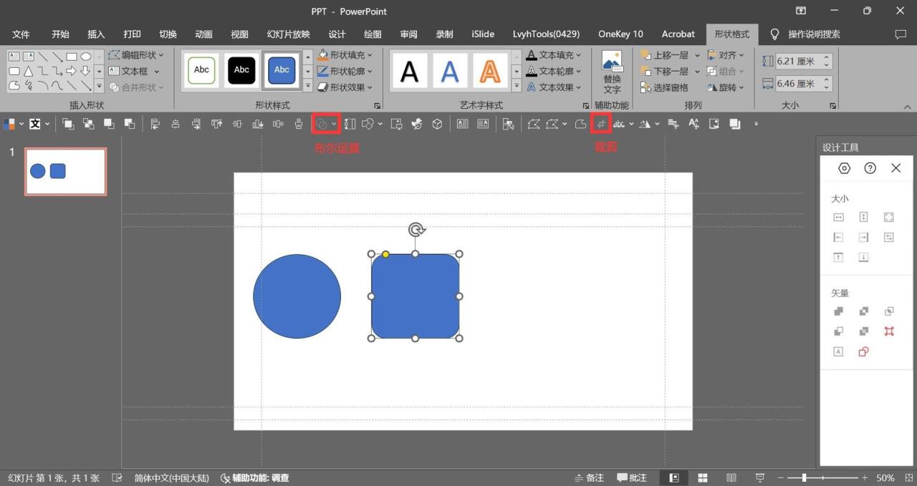
Task: Select the black Abc shape style swatch
Action: coord(241,70)
